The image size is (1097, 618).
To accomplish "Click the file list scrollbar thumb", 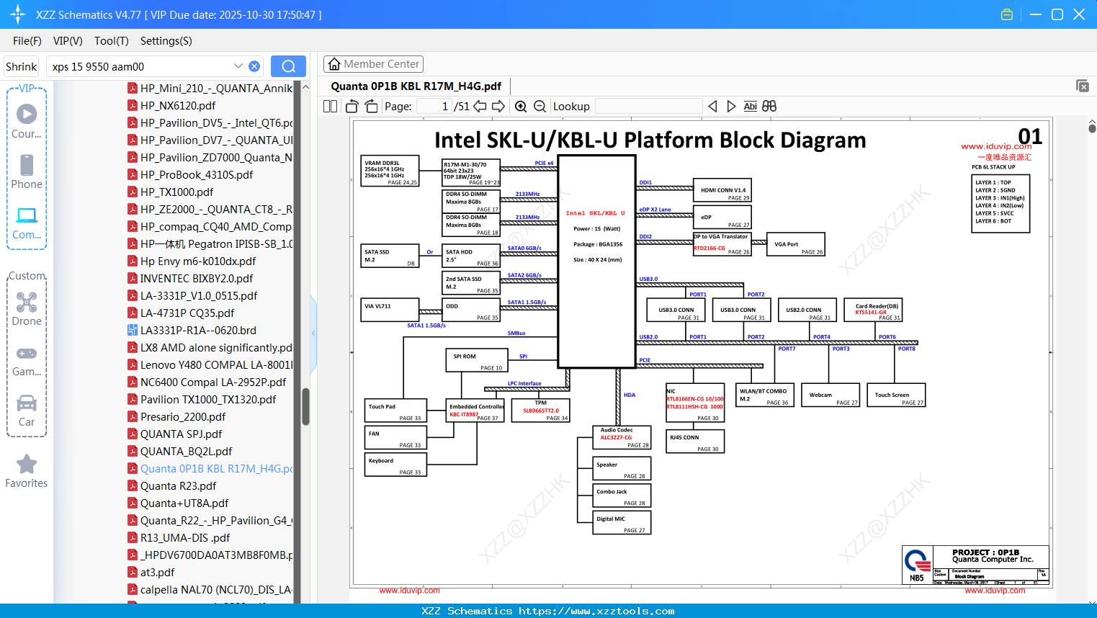I will pos(305,407).
